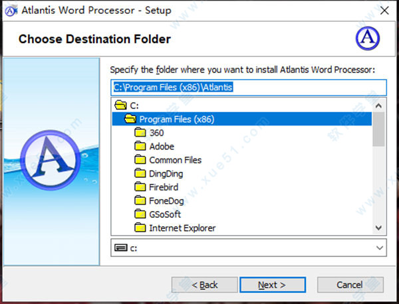Viewport: 399px width, 304px height.
Task: Click the drive icon in the drive selector
Action: click(120, 248)
